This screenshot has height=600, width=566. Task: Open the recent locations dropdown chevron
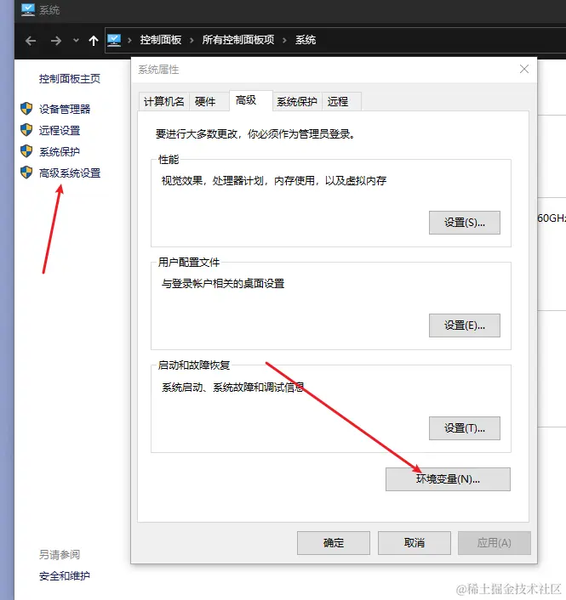76,40
